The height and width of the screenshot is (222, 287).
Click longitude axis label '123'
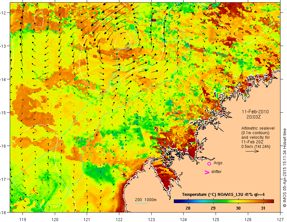pyautogui.click(x=151, y=219)
